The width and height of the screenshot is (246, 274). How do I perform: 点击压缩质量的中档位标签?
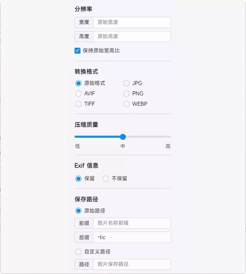(123, 146)
